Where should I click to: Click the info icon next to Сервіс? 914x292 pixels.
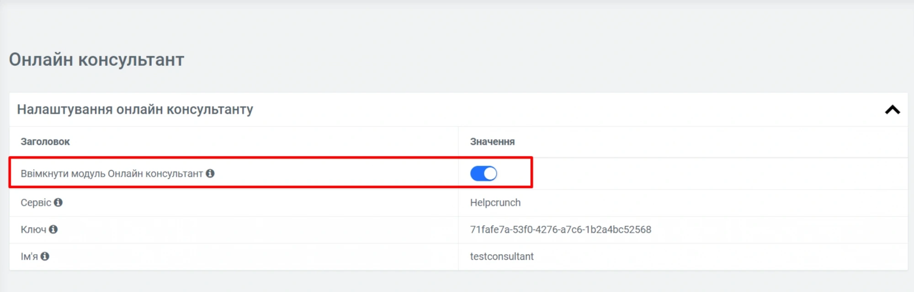coord(58,202)
